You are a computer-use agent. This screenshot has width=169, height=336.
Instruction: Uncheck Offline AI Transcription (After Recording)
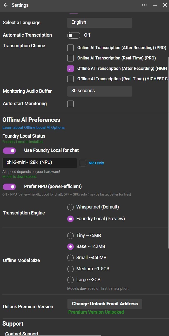click(70, 69)
